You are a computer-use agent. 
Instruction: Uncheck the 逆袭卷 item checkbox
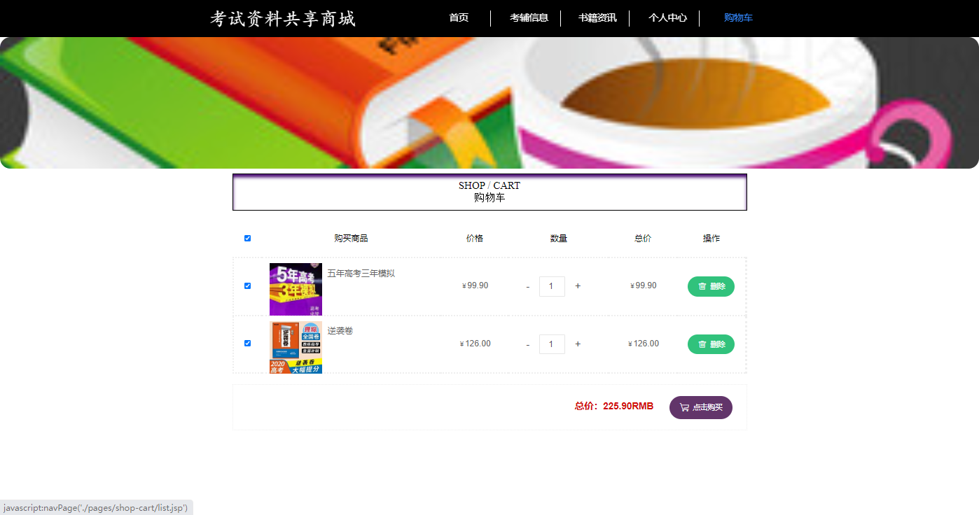pos(247,344)
